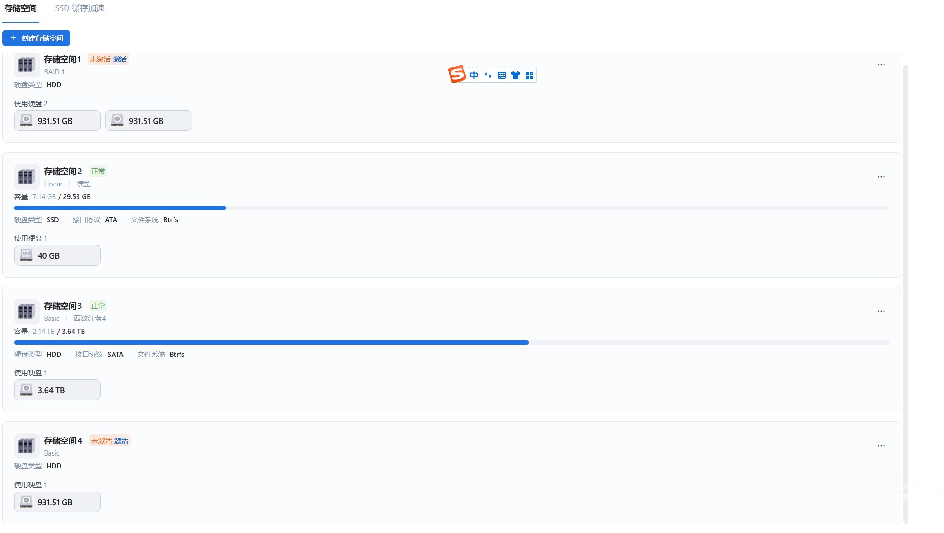Click 激活 link for 存储空间4
This screenshot has width=944, height=533.
[121, 441]
